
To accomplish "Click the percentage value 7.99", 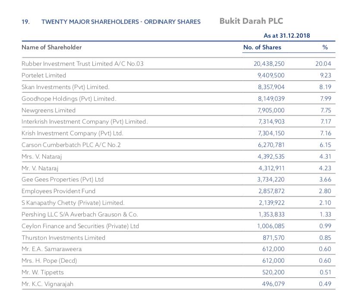I will point(325,98).
